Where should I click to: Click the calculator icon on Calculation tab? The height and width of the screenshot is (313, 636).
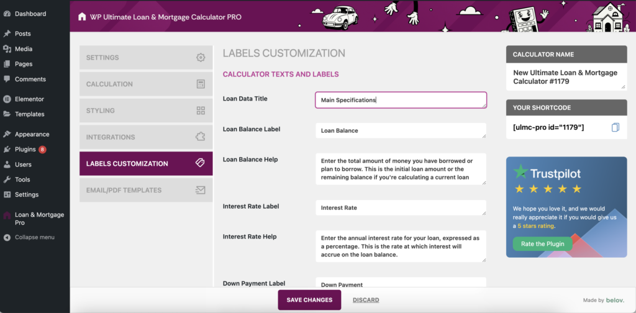(201, 84)
